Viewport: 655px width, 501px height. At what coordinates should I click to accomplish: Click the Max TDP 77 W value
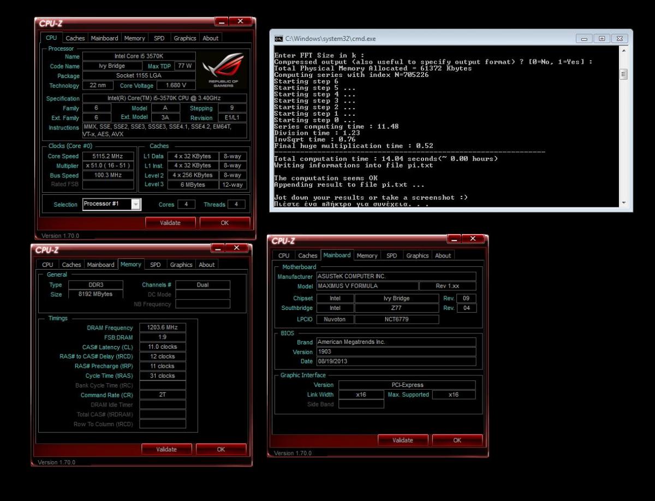(185, 66)
